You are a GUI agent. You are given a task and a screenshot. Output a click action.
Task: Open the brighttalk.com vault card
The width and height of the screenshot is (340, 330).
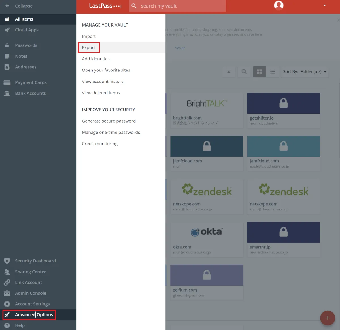207,110
